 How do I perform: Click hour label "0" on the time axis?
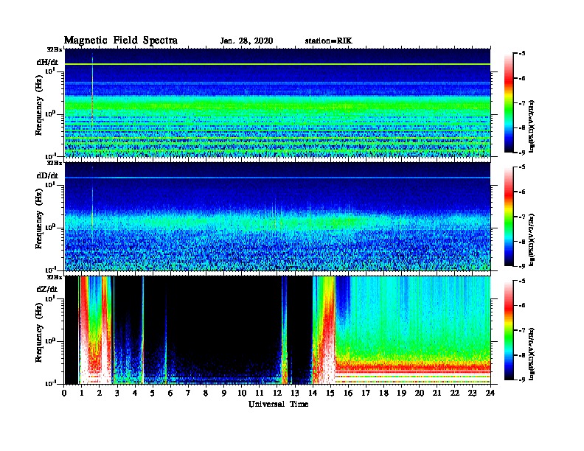[64, 393]
